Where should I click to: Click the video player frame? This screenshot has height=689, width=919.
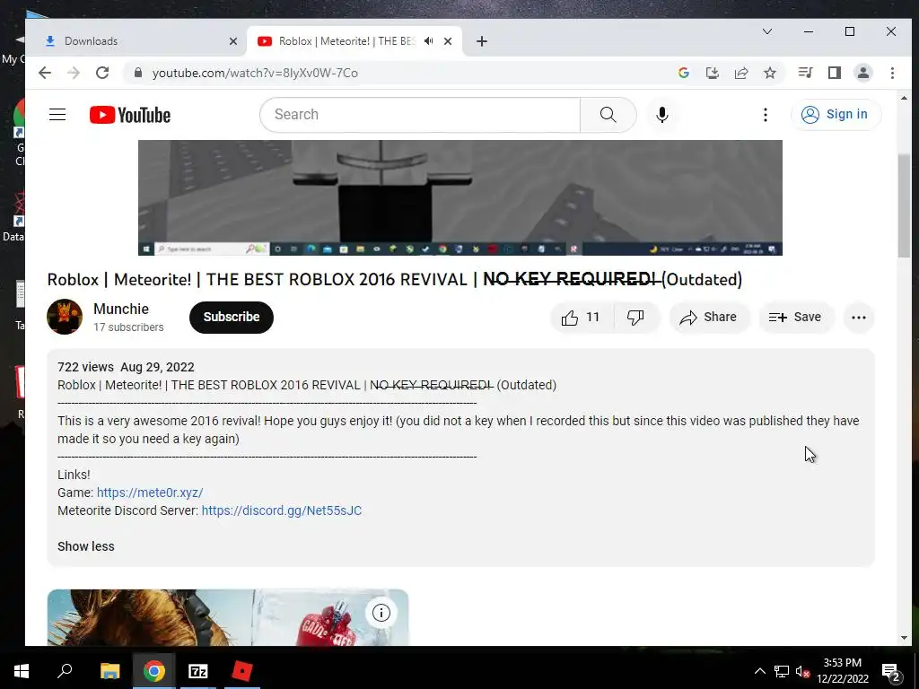pos(460,197)
